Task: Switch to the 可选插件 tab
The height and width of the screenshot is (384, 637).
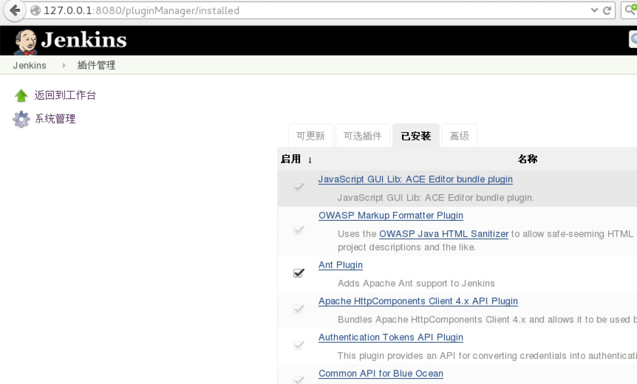Action: pos(363,136)
